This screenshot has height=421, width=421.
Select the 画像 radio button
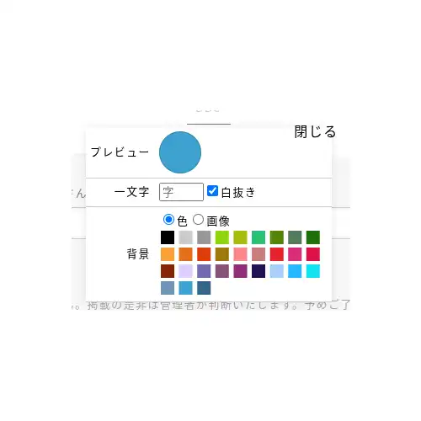point(198,220)
